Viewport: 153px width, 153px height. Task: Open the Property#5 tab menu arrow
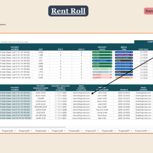coord(65,131)
